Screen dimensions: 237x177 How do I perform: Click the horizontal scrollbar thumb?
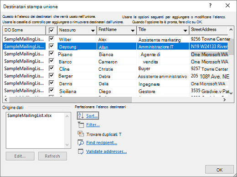click(71, 99)
